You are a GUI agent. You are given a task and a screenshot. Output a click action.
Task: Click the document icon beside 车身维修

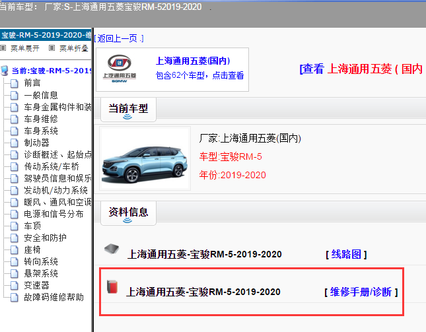(15, 119)
